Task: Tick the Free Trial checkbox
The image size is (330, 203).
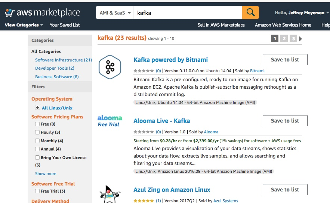Action: 37,191
